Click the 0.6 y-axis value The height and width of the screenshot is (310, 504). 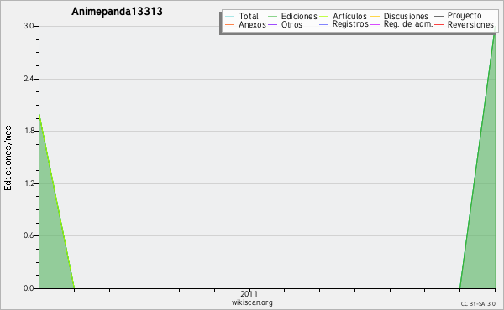coord(29,235)
